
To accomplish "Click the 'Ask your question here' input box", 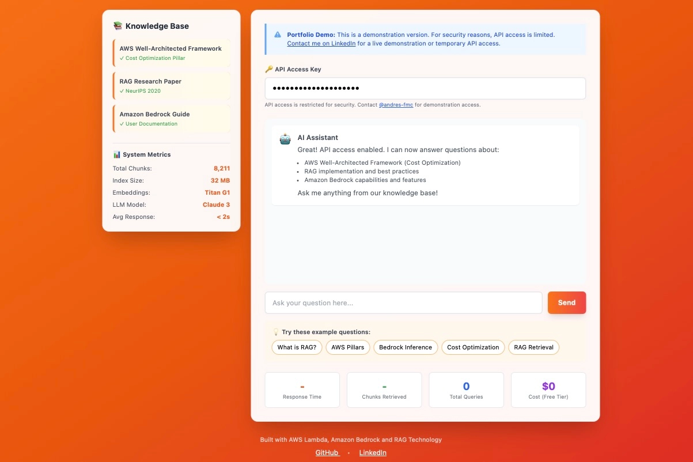I will click(403, 303).
